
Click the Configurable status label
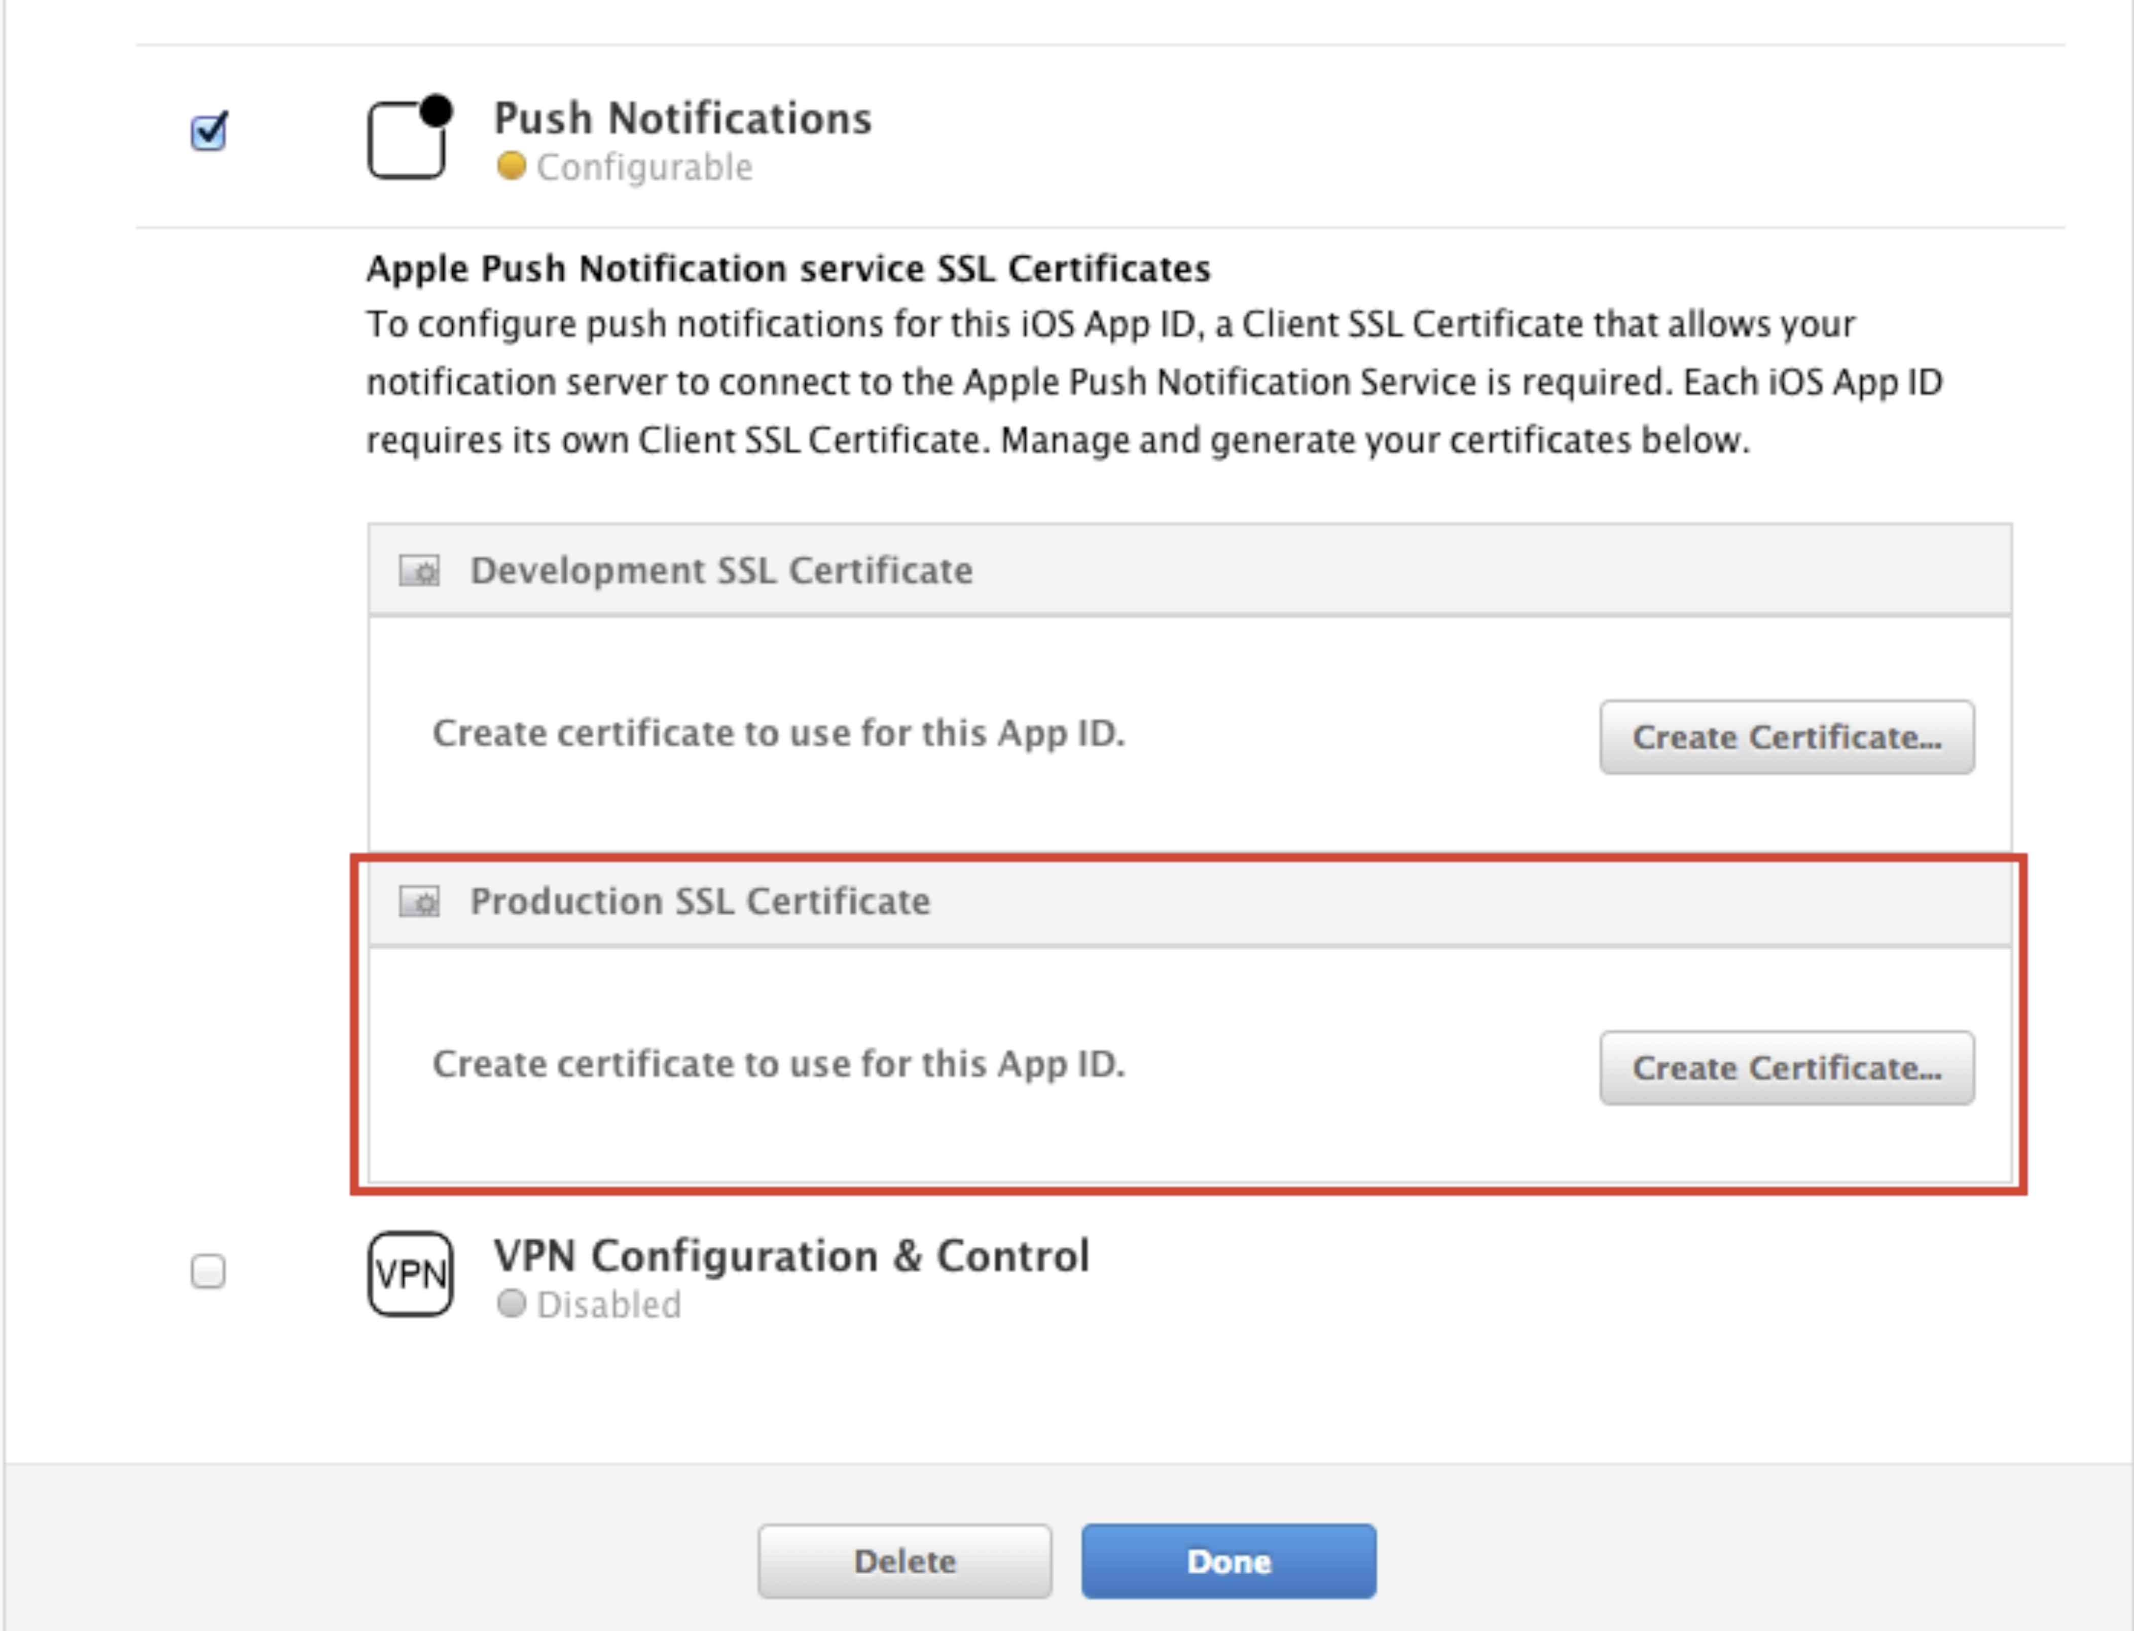click(x=645, y=168)
